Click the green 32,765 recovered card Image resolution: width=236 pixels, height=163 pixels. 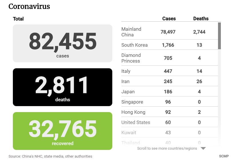[63, 131]
